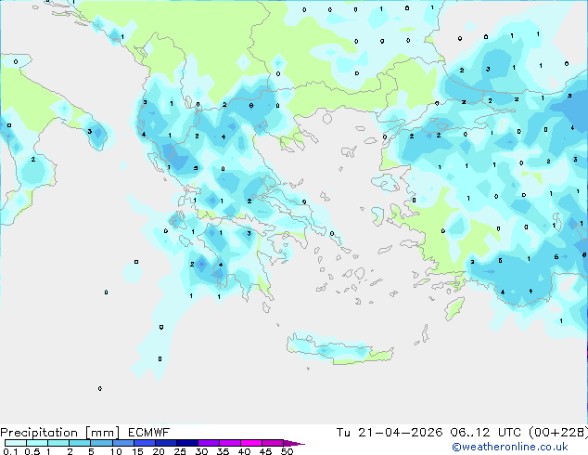This screenshot has width=588, height=455.
Task: Click the '30' legend scale value
Action: pos(201,451)
